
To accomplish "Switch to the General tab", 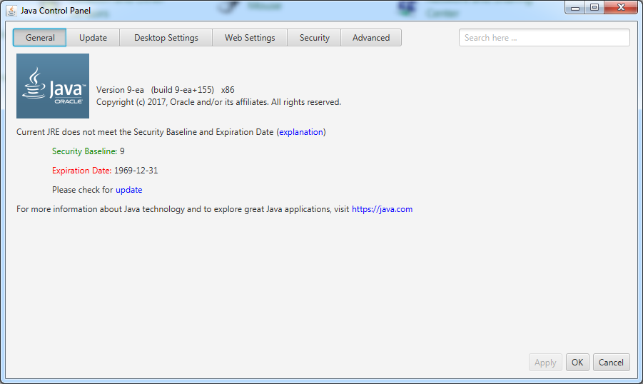I will (x=40, y=38).
